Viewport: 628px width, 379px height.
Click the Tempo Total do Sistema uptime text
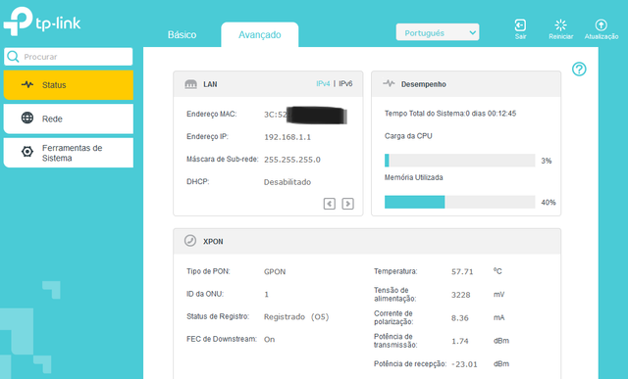tap(450, 114)
